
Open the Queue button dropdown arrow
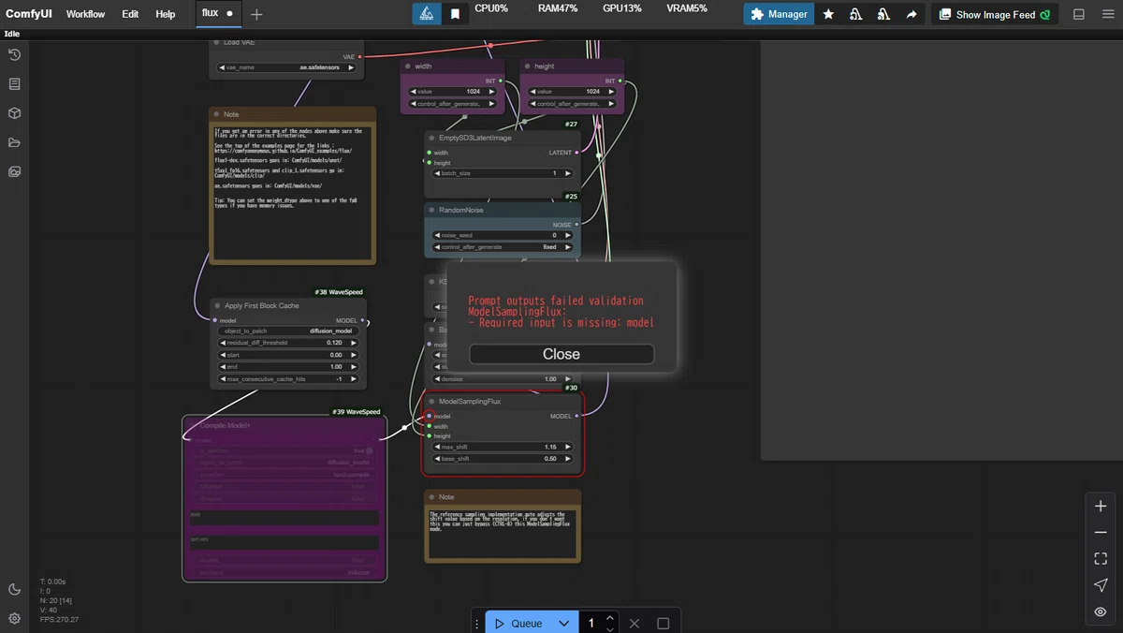(563, 624)
